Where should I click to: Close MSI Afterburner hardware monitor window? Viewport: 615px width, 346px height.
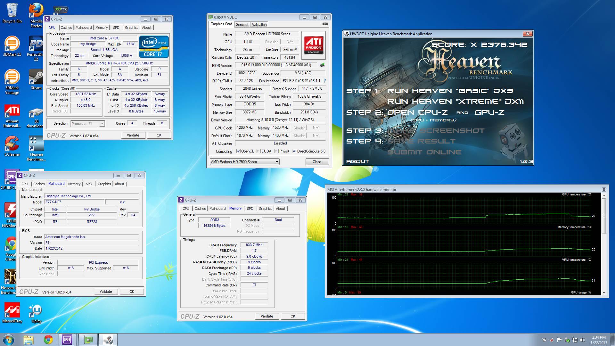coord(604,190)
